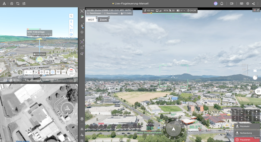The image size is (261, 142).
Task: Click the 1X zoom level indicator
Action: pyautogui.click(x=173, y=17)
